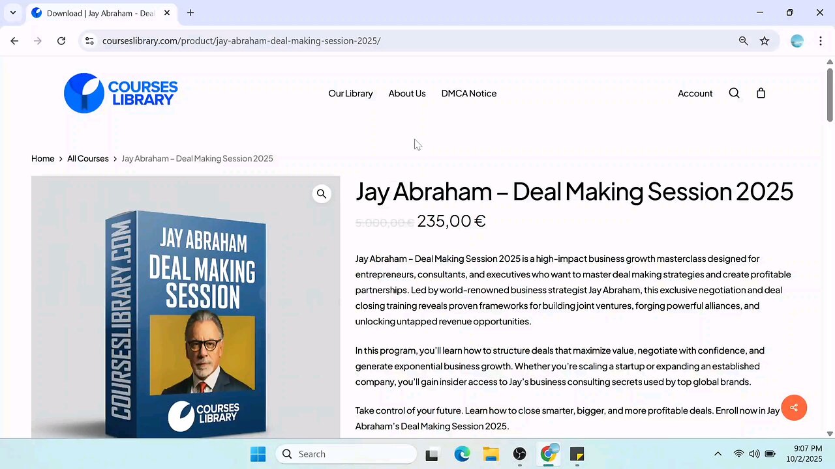835x469 pixels.
Task: Open the clock and date in tray
Action: coord(803,454)
